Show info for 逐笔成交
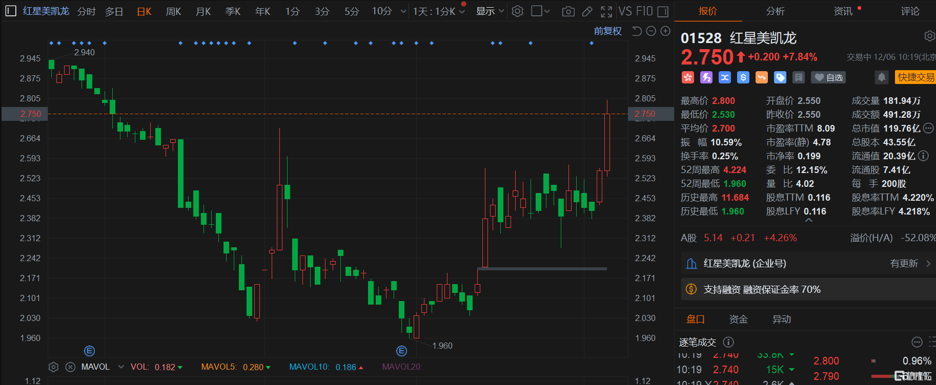Image resolution: width=936 pixels, height=385 pixels. [728, 342]
